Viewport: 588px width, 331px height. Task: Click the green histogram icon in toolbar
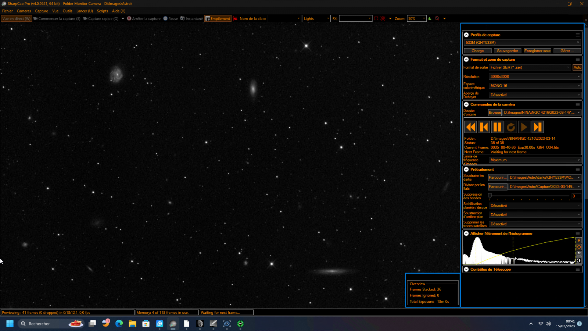point(430,18)
